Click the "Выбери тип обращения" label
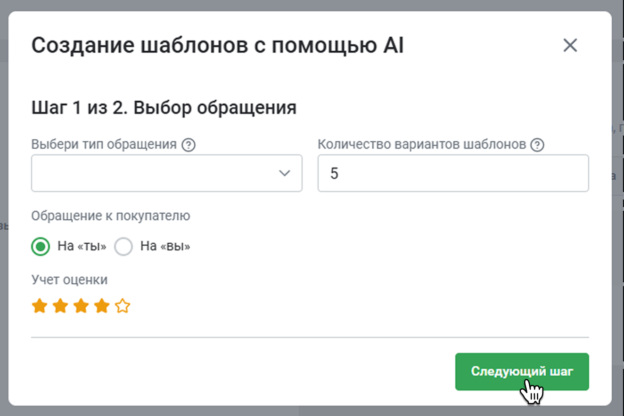This screenshot has height=416, width=624. click(104, 144)
